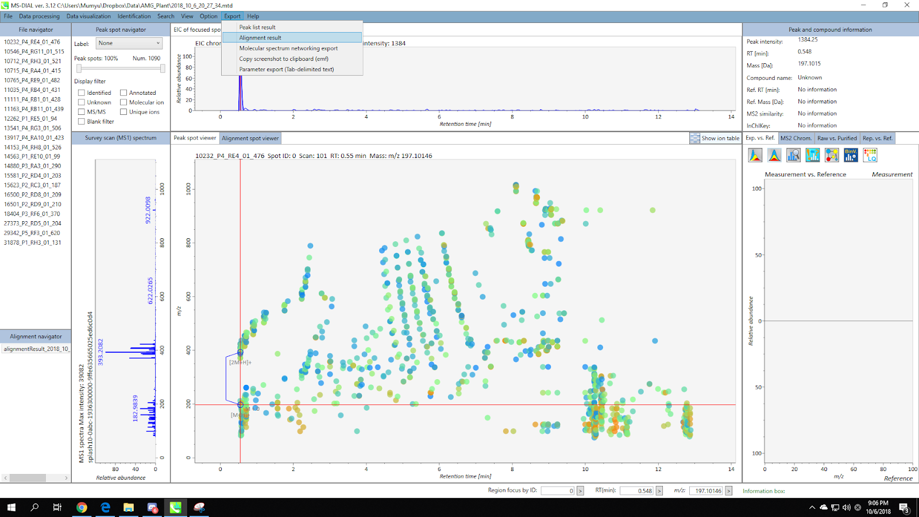
Task: Click the cyan exclamation-question bar chart icon
Action: [x=813, y=155]
